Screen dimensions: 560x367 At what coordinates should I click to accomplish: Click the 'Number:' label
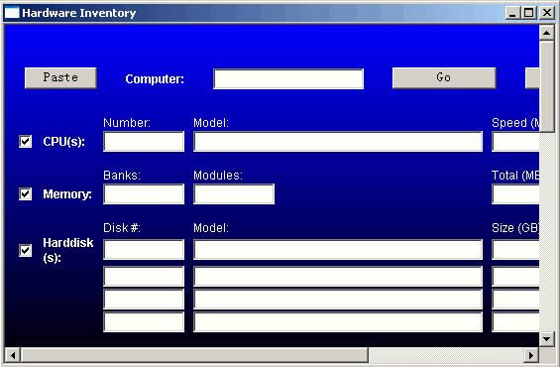[127, 123]
